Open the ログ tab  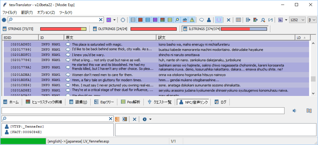[221, 102]
